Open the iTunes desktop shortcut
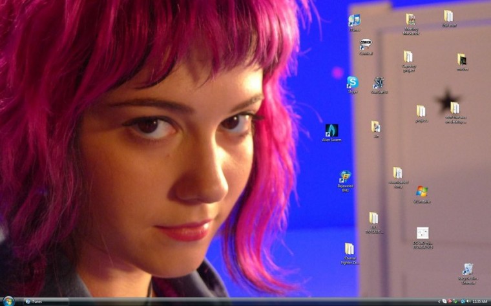 pos(354,23)
